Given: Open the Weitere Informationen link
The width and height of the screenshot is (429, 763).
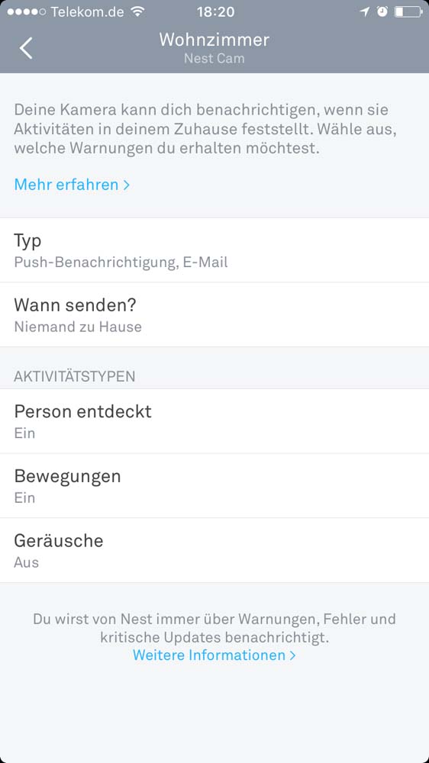Looking at the screenshot, I should [x=209, y=655].
